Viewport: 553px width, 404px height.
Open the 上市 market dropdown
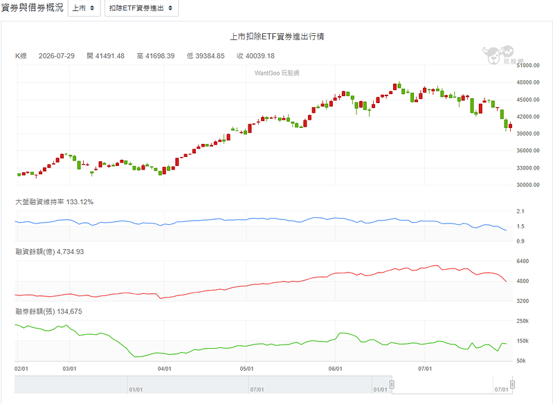point(84,8)
